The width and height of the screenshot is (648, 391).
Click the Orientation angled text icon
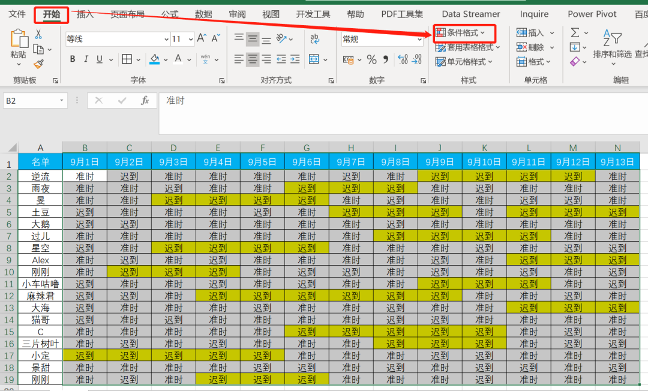281,39
